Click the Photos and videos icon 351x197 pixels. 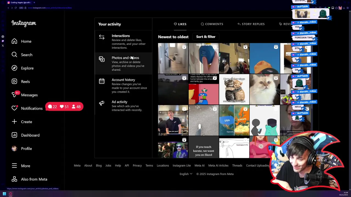tap(102, 59)
